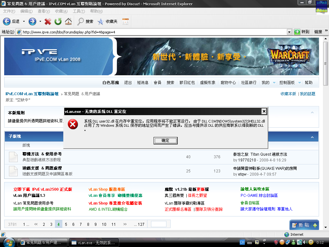Open the Search (搜索) toolbar magnifier
The width and height of the screenshot is (329, 247).
click(81, 22)
